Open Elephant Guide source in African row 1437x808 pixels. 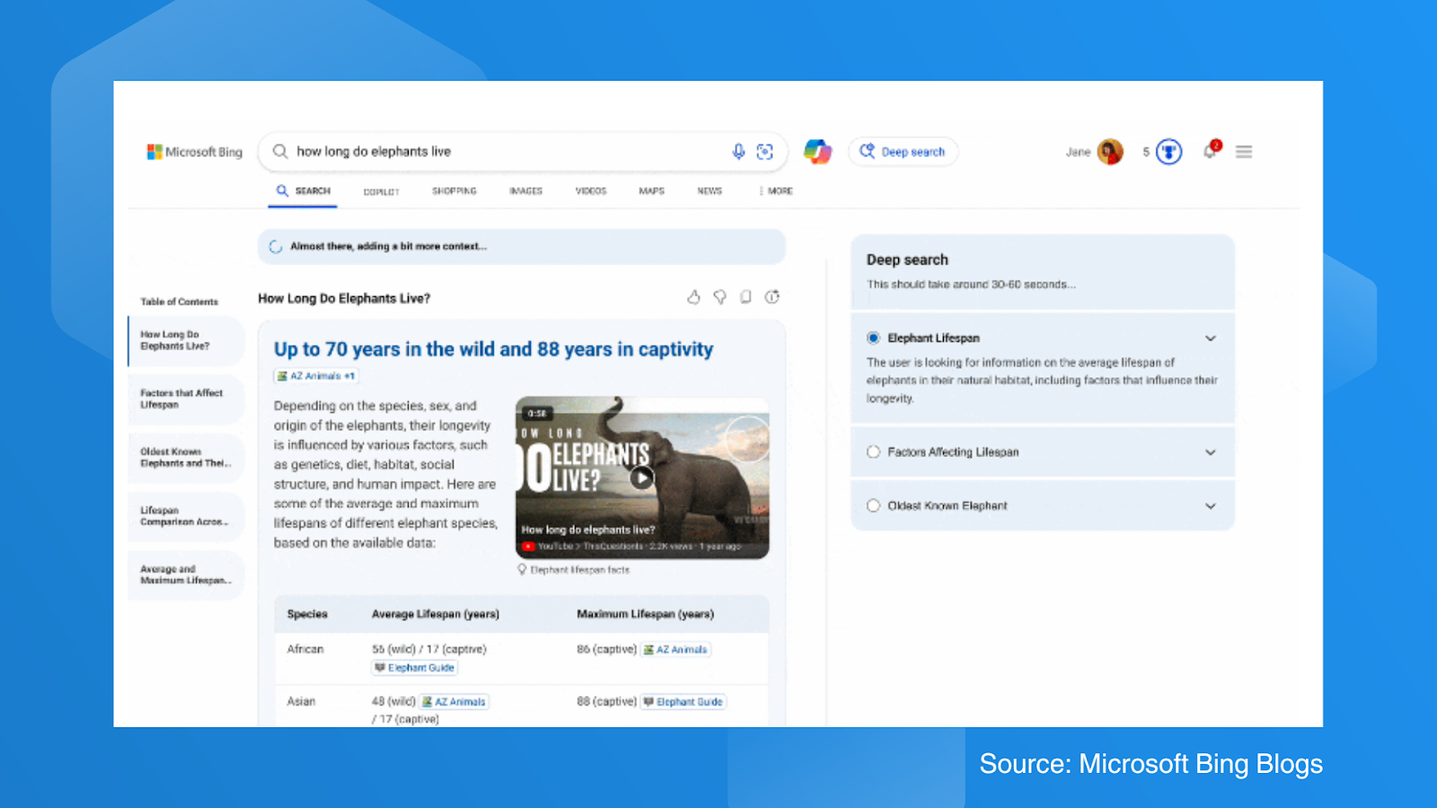(415, 668)
